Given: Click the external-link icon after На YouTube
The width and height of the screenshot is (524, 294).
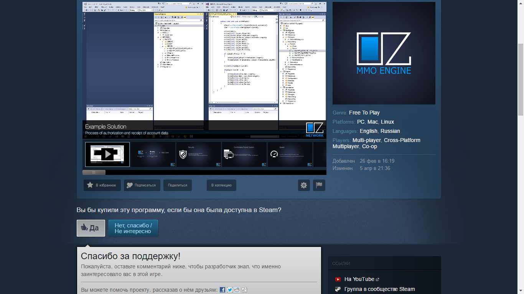Looking at the screenshot, I should [x=377, y=279].
